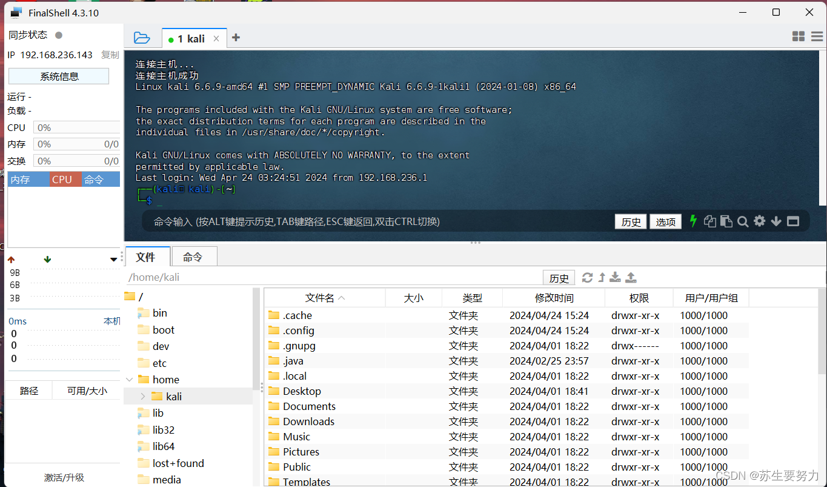Open a new session with the plus tab
Image resolution: width=827 pixels, height=487 pixels.
click(x=236, y=37)
